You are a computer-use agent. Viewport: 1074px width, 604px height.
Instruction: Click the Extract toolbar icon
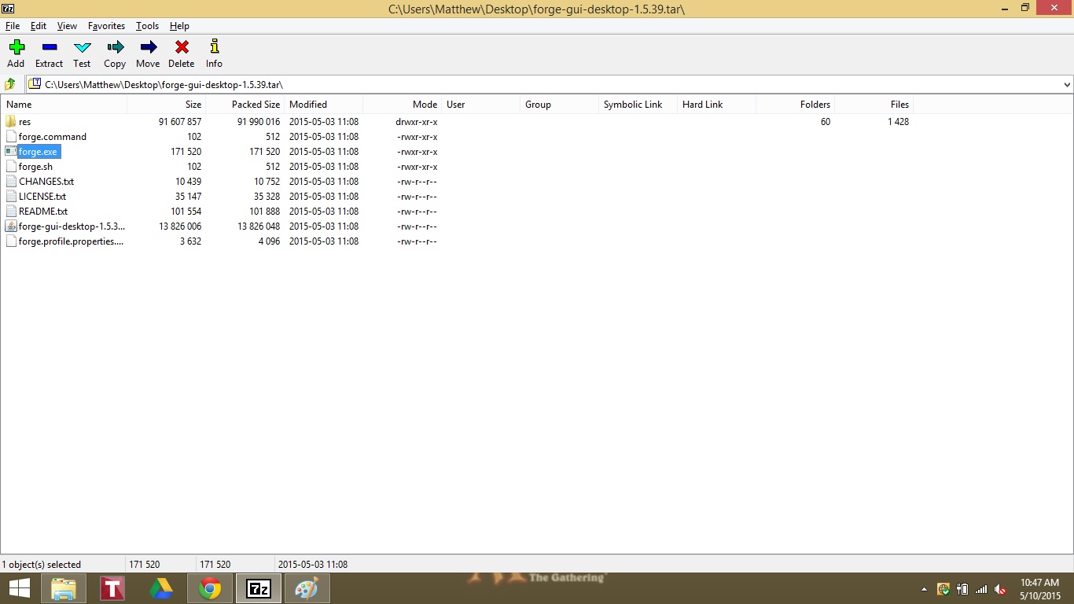pyautogui.click(x=49, y=48)
